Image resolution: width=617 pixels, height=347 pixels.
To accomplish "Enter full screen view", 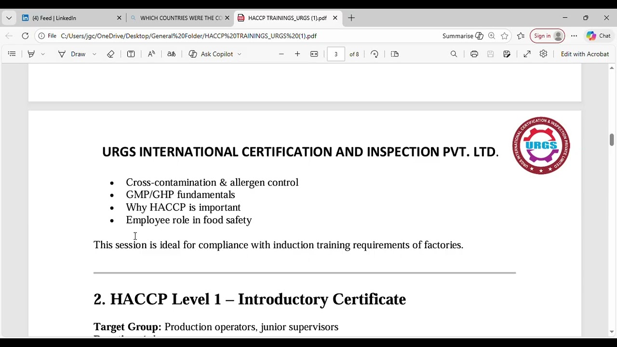I will 527,54.
